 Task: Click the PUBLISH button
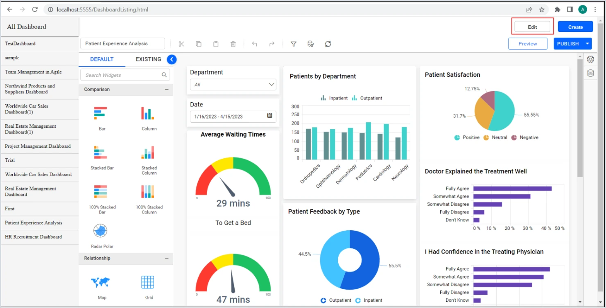click(568, 44)
